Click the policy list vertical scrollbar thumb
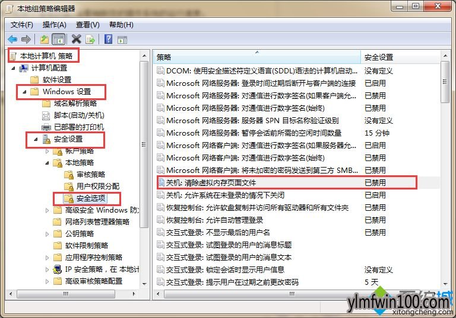Image resolution: width=456 pixels, height=318 pixels. tap(445, 82)
